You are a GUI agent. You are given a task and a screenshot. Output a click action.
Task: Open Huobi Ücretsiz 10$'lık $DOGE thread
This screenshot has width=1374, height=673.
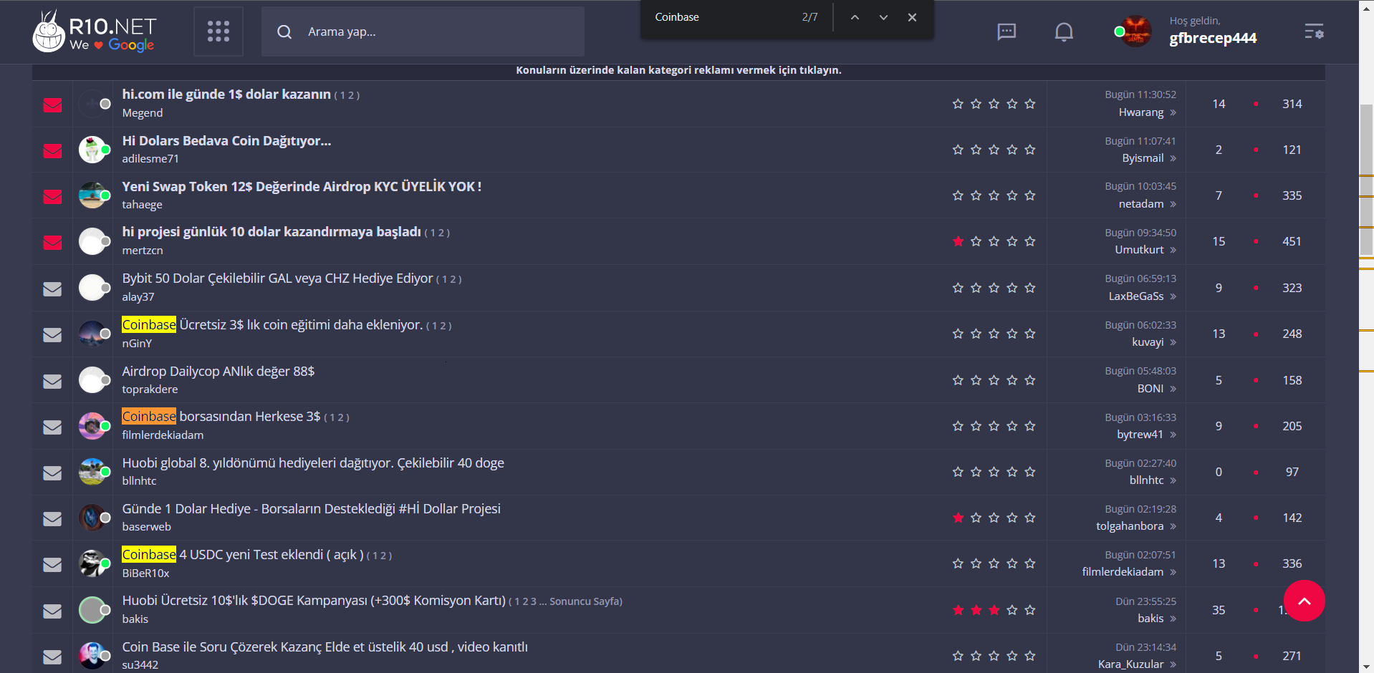point(314,601)
